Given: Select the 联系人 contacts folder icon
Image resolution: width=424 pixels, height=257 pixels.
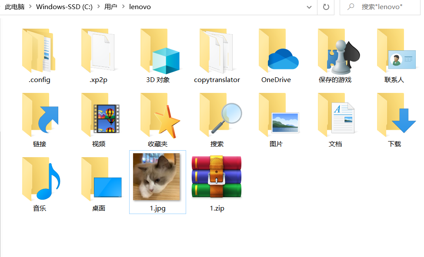Looking at the screenshot, I should pos(397,50).
